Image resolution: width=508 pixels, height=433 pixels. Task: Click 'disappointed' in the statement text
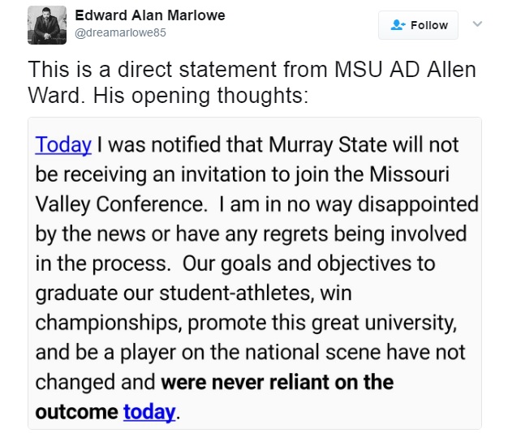418,204
